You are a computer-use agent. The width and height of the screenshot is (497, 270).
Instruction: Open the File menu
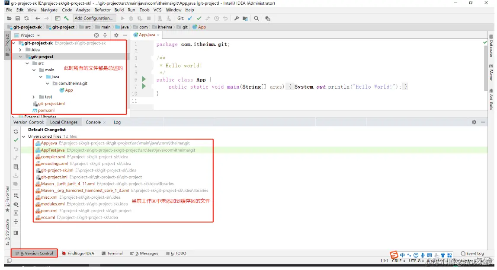point(9,10)
